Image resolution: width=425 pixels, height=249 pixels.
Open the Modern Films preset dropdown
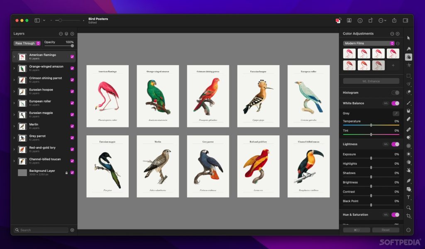369,43
